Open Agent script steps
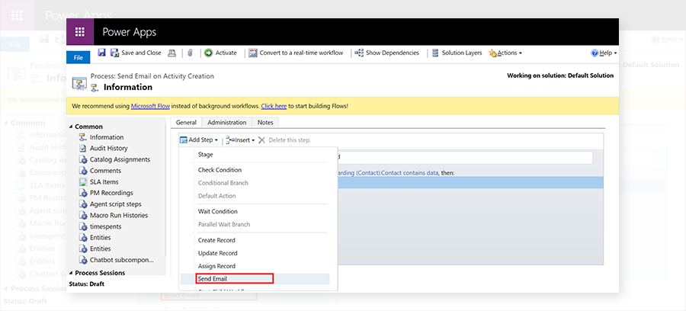This screenshot has width=686, height=311. pos(116,204)
